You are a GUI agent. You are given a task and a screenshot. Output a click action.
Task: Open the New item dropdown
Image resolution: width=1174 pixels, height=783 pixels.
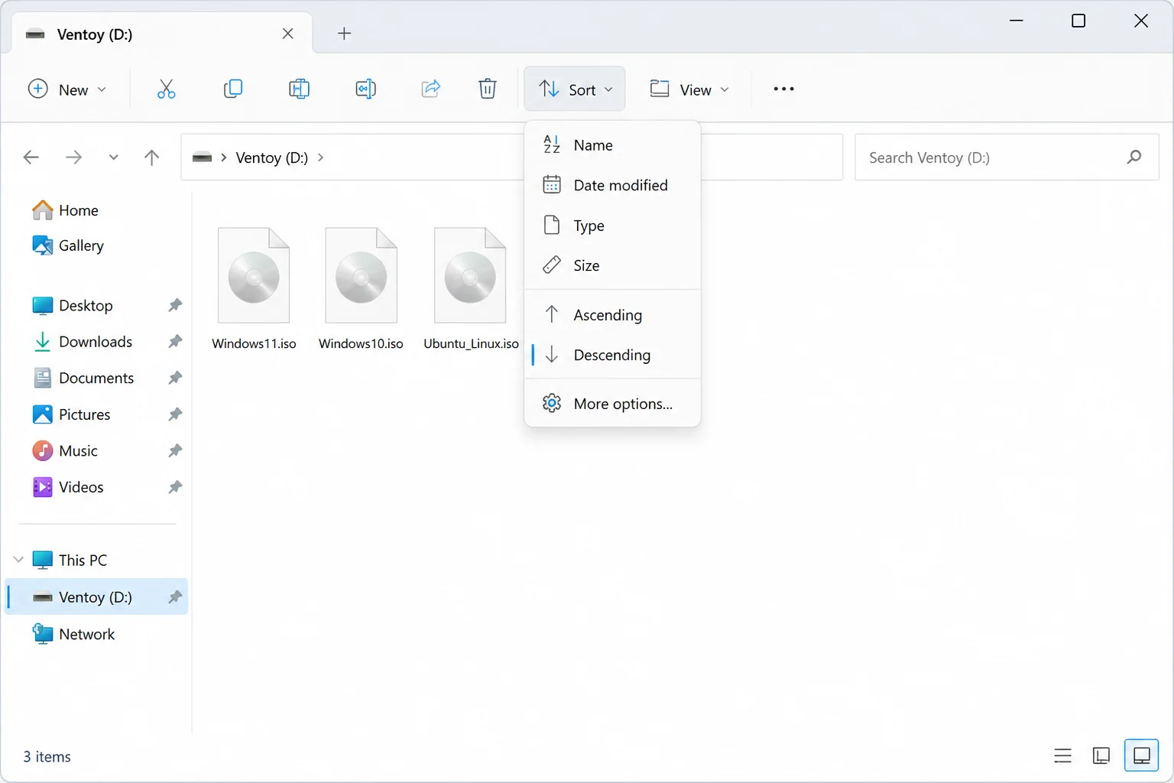(67, 89)
